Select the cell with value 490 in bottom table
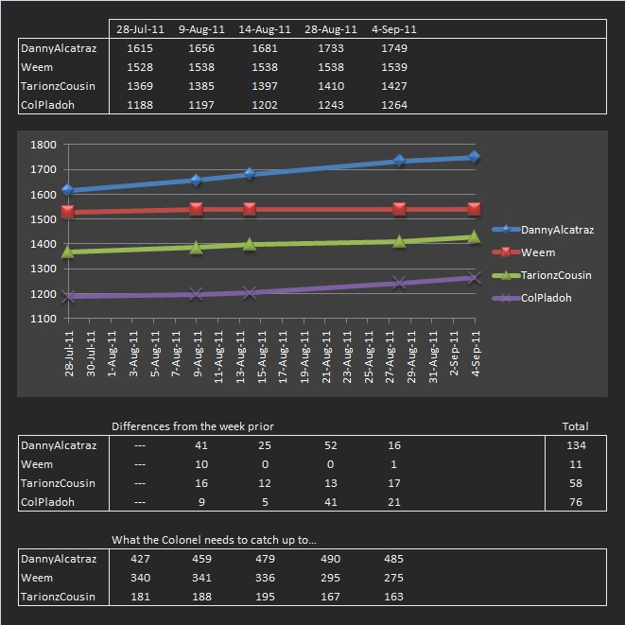 [330, 559]
